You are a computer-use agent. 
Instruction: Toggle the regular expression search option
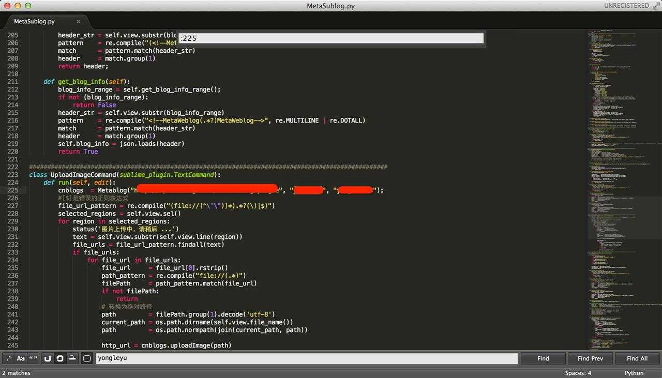(8, 358)
